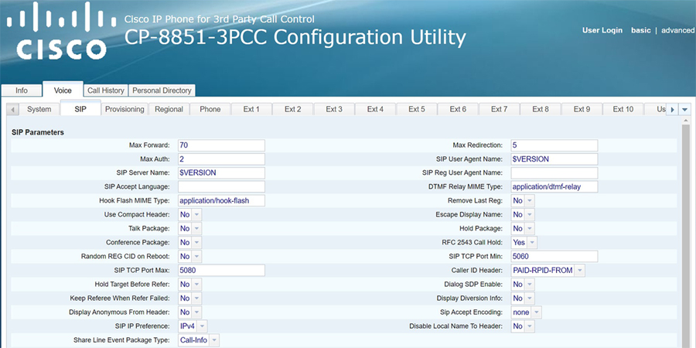The image size is (696, 348).
Task: Switch to basic view link
Action: tap(640, 30)
